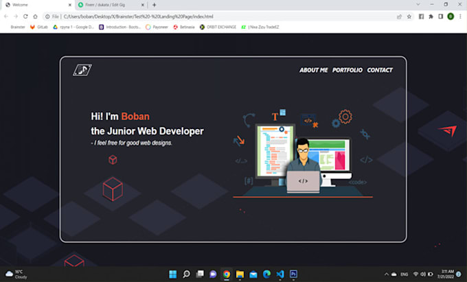Open the Wi-Fi network tray icon
Viewport: 467px width, 282px height.
(x=415, y=274)
